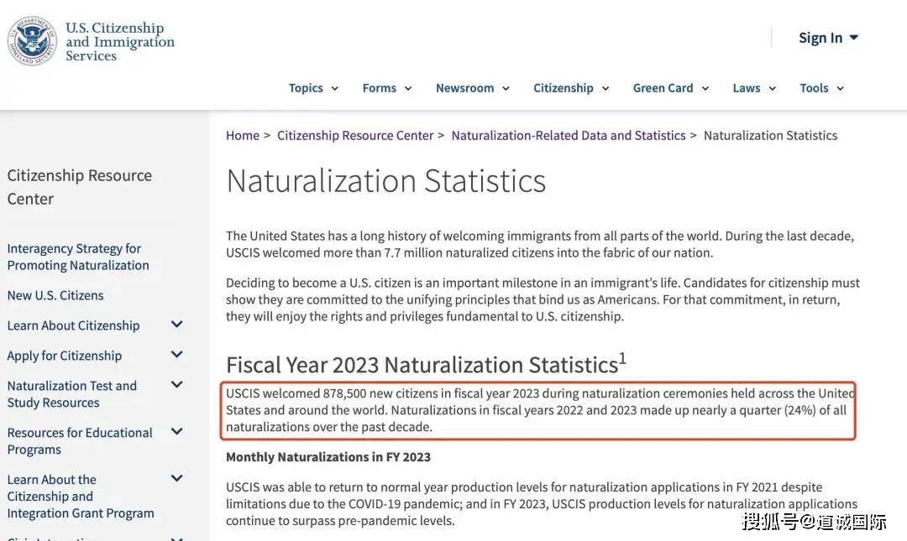Click Naturalization Statistics breadcrumb current page
The height and width of the screenshot is (541, 907).
tap(770, 135)
